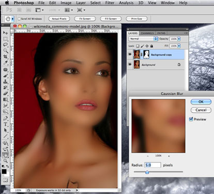
Task: Select the Path Selection arrow tool
Action: 5,130
